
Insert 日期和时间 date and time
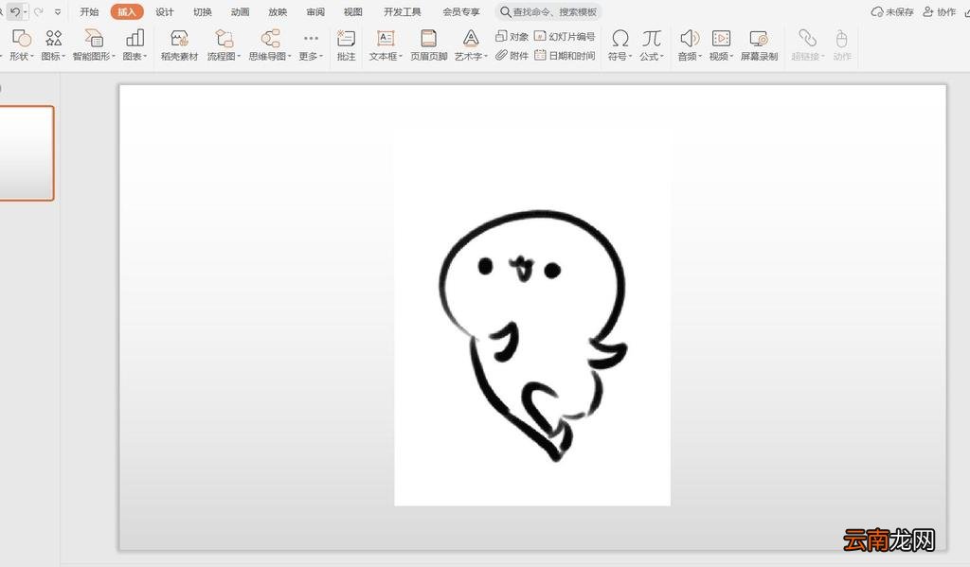pos(565,56)
